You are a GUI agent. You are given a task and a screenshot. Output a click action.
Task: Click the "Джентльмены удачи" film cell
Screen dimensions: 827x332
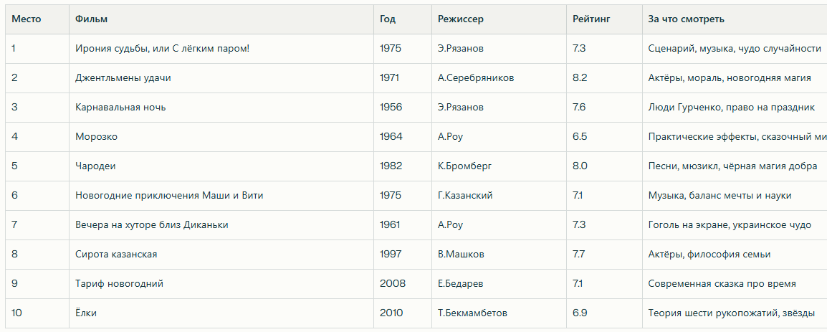(123, 77)
